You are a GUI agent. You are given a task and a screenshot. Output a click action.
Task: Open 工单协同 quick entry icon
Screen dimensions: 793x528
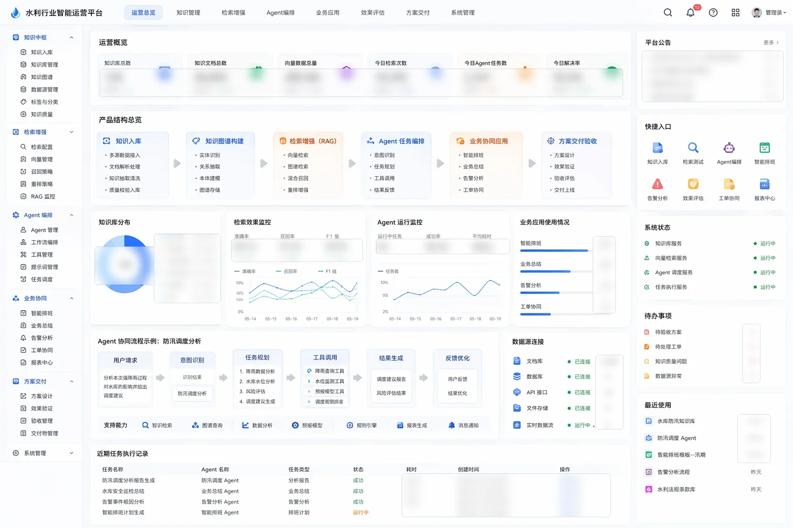(729, 184)
